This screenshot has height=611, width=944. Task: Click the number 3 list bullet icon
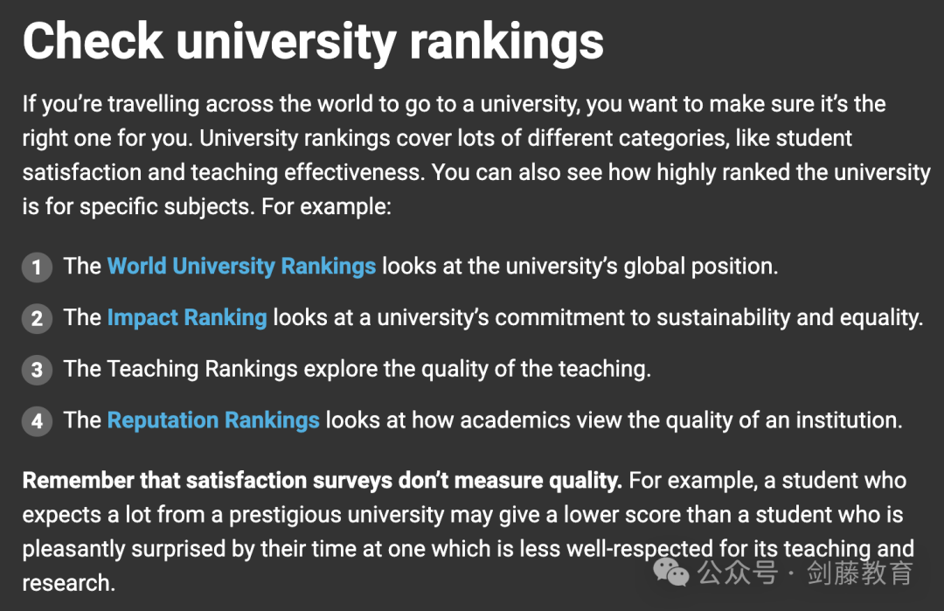37,370
